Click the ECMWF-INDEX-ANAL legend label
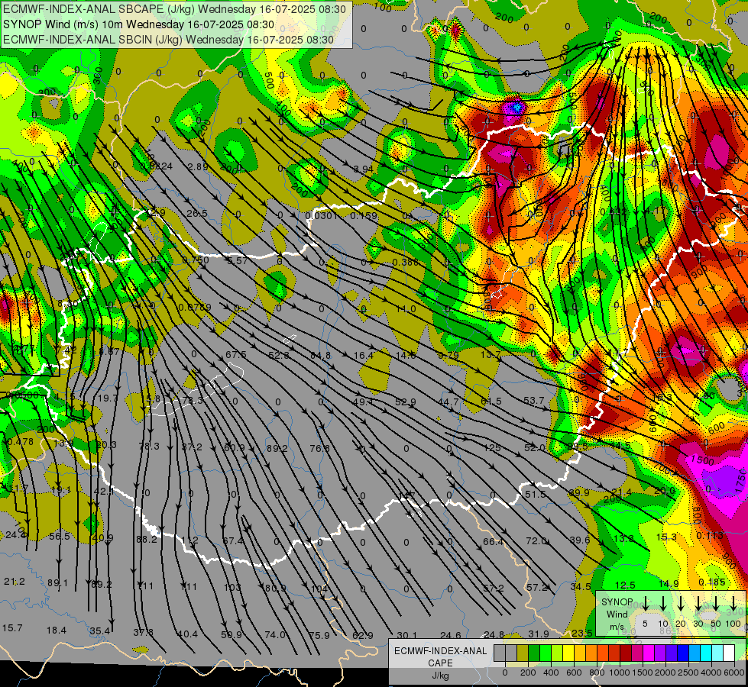This screenshot has width=748, height=687. pos(440,651)
